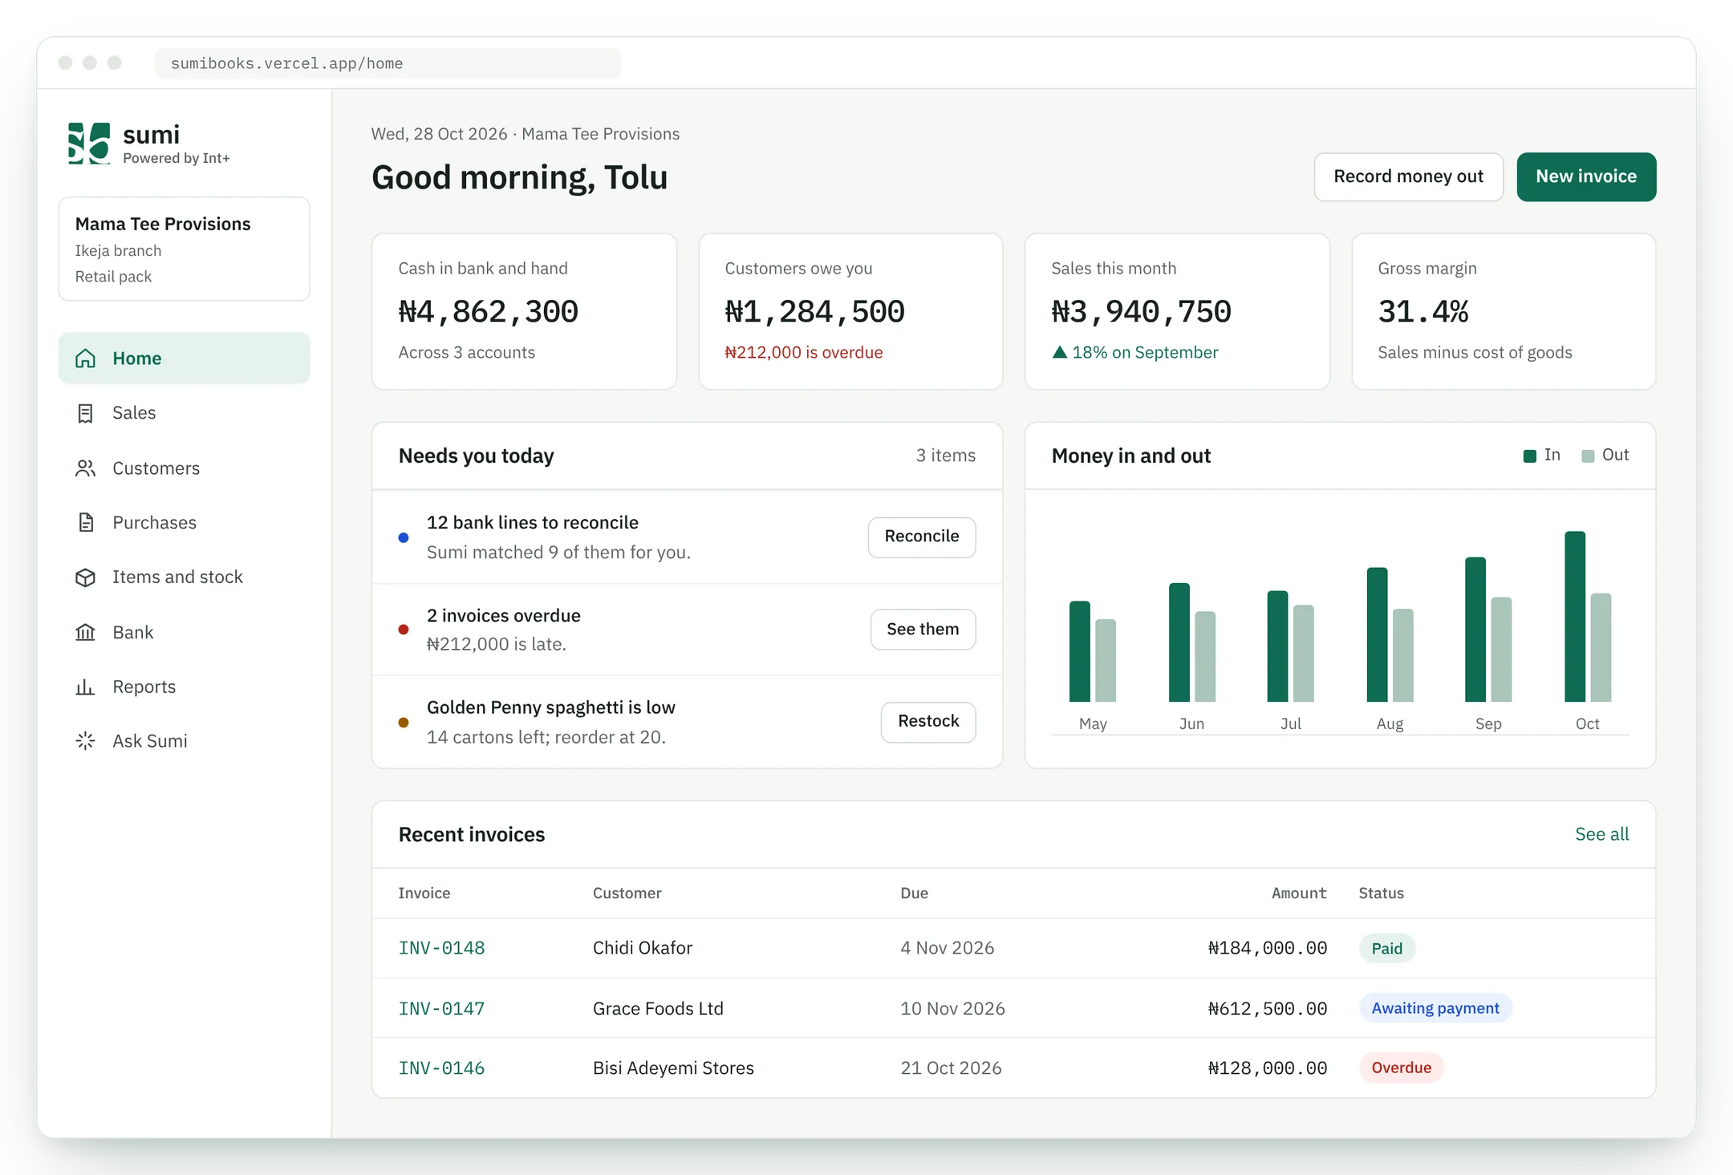The width and height of the screenshot is (1733, 1175).
Task: Click the Gross margin 31.4% value
Action: pyautogui.click(x=1423, y=311)
